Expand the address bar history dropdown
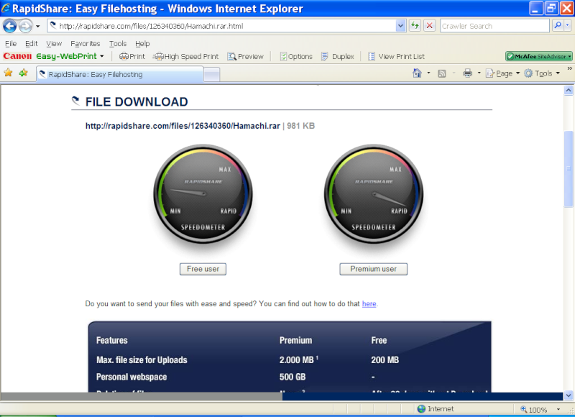The height and width of the screenshot is (417, 575). (401, 26)
